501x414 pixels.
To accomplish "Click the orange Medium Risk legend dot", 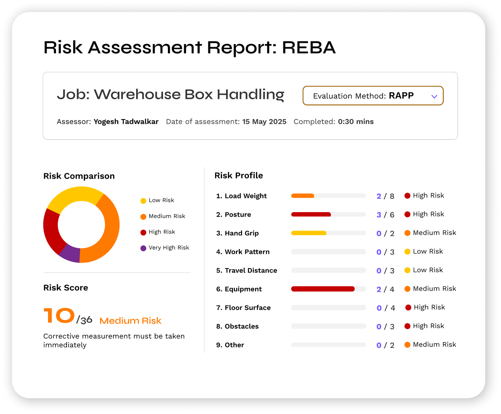I will tap(143, 216).
